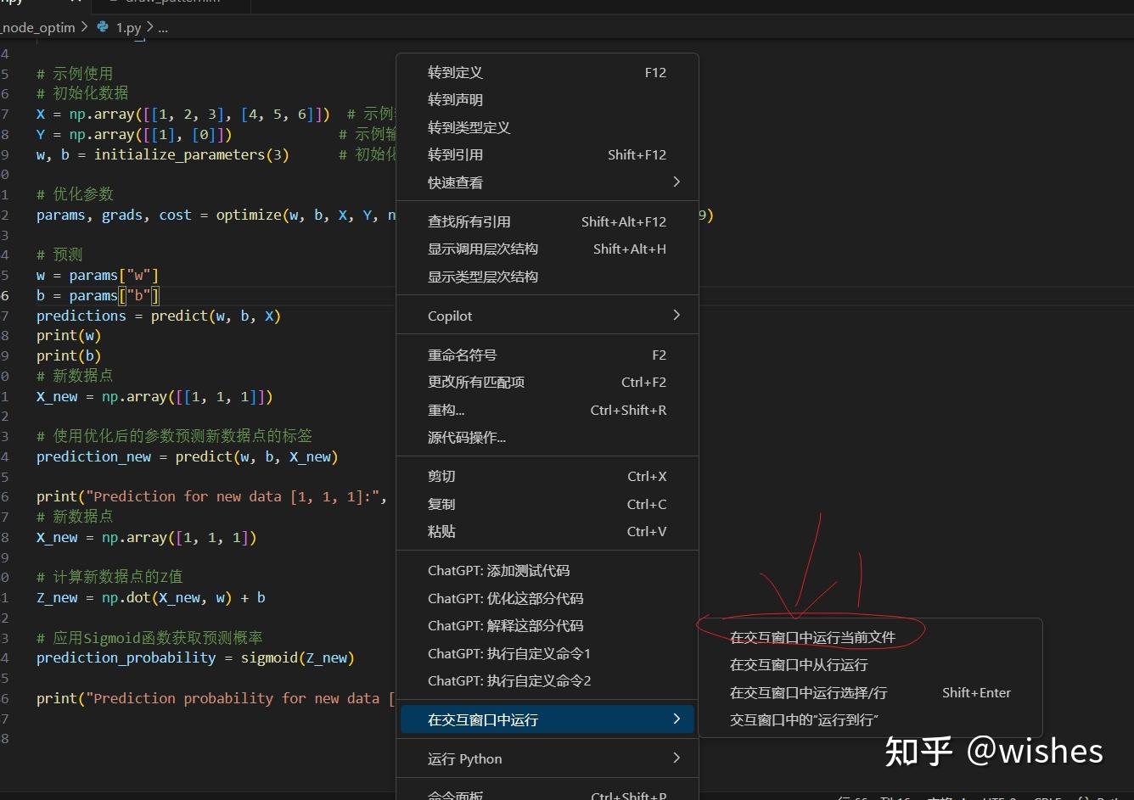Select 剪切 to cut the selection
This screenshot has height=800, width=1134.
441,476
